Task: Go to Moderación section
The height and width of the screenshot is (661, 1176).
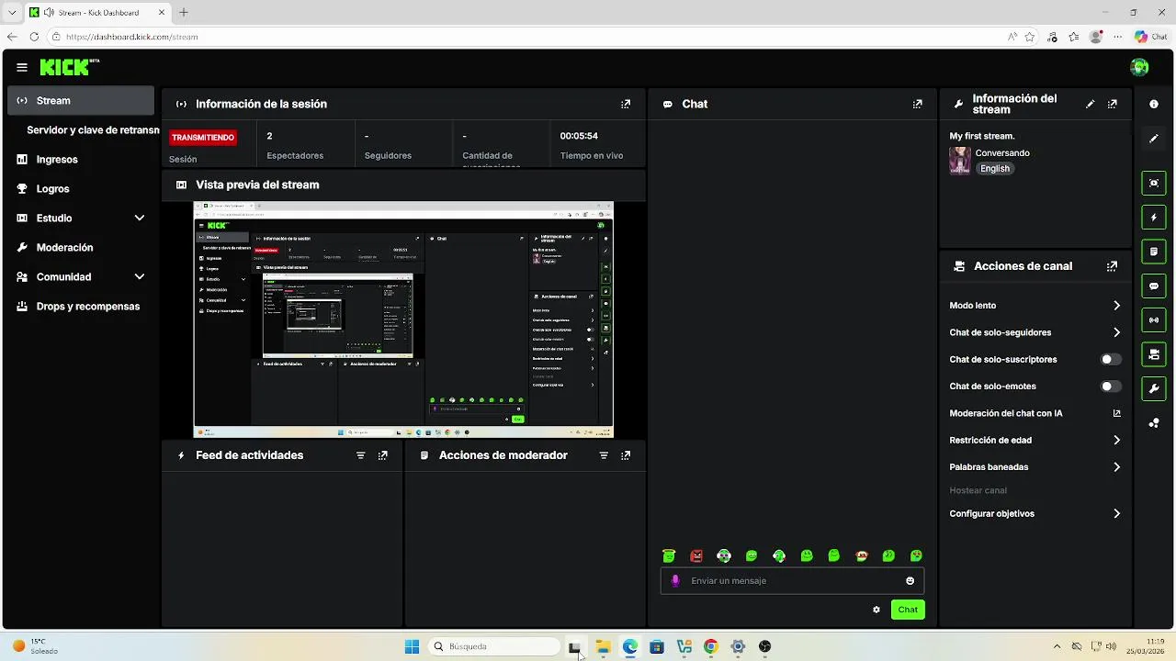Action: [x=64, y=248]
